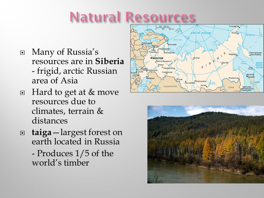Click the 'Arkhangel'sk' city label on map
Image resolution: width=264 pixels, height=198 pixels.
coord(169,53)
